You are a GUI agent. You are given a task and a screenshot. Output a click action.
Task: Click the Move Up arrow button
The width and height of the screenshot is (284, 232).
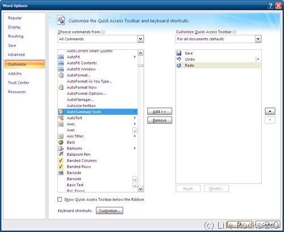pos(270,111)
